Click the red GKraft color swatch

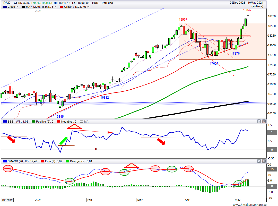coord(61,7)
